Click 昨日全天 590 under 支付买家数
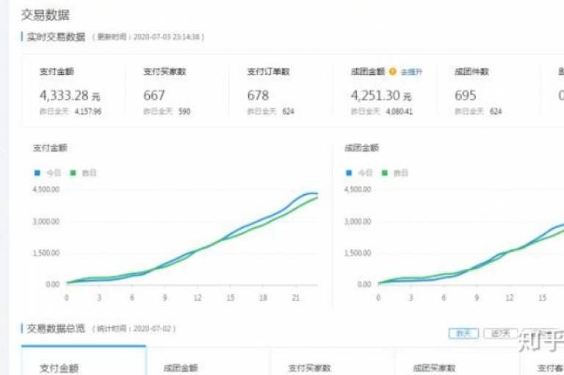 coord(167,111)
